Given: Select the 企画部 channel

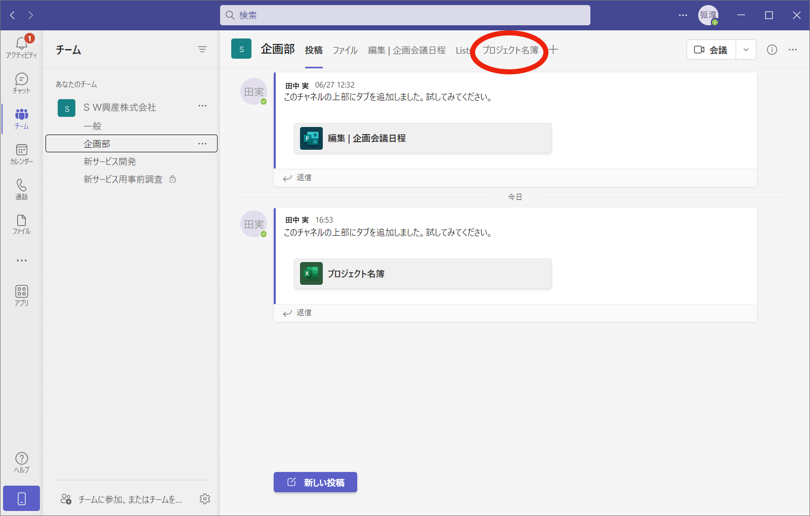Looking at the screenshot, I should coord(132,144).
